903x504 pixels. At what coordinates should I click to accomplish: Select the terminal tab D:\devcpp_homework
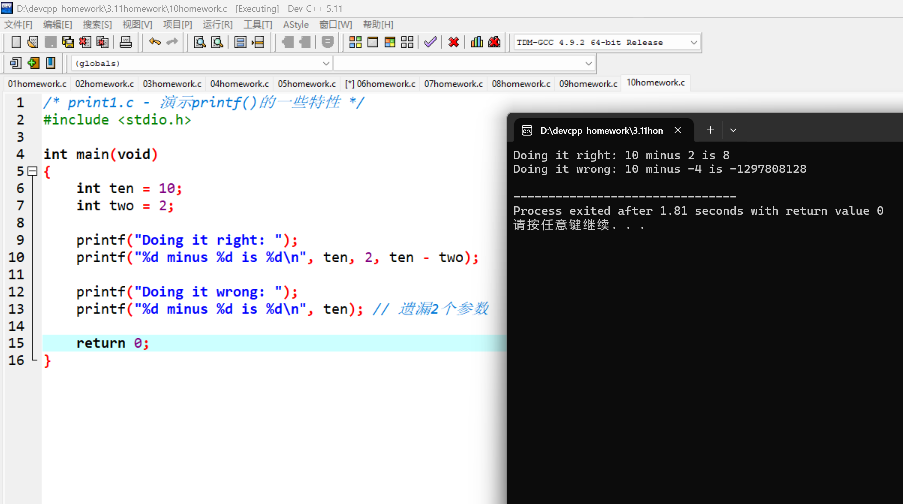point(602,130)
